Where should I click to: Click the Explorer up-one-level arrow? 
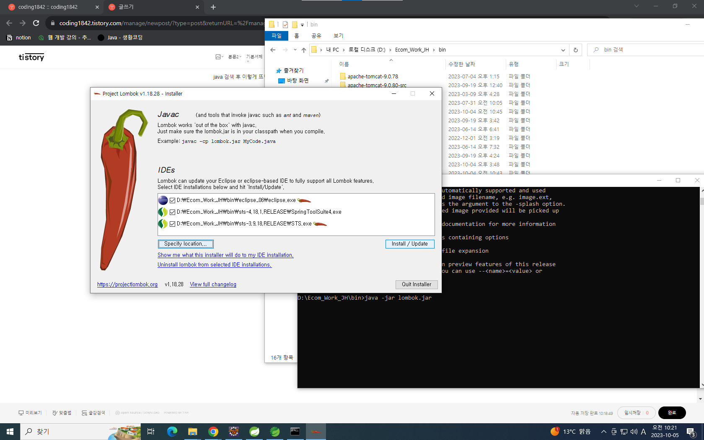coord(304,50)
